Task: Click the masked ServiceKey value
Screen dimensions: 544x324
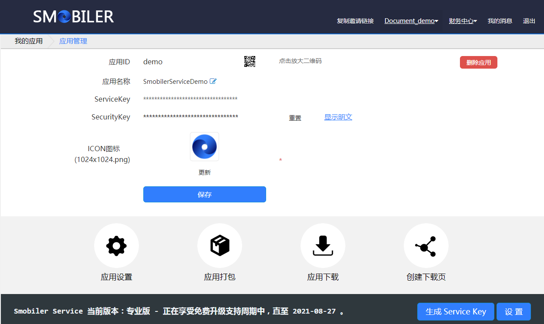Action: click(190, 99)
